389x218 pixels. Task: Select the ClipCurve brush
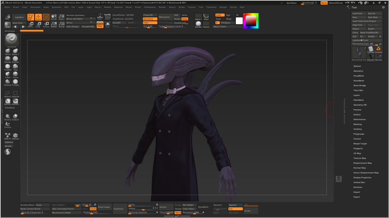15,117
